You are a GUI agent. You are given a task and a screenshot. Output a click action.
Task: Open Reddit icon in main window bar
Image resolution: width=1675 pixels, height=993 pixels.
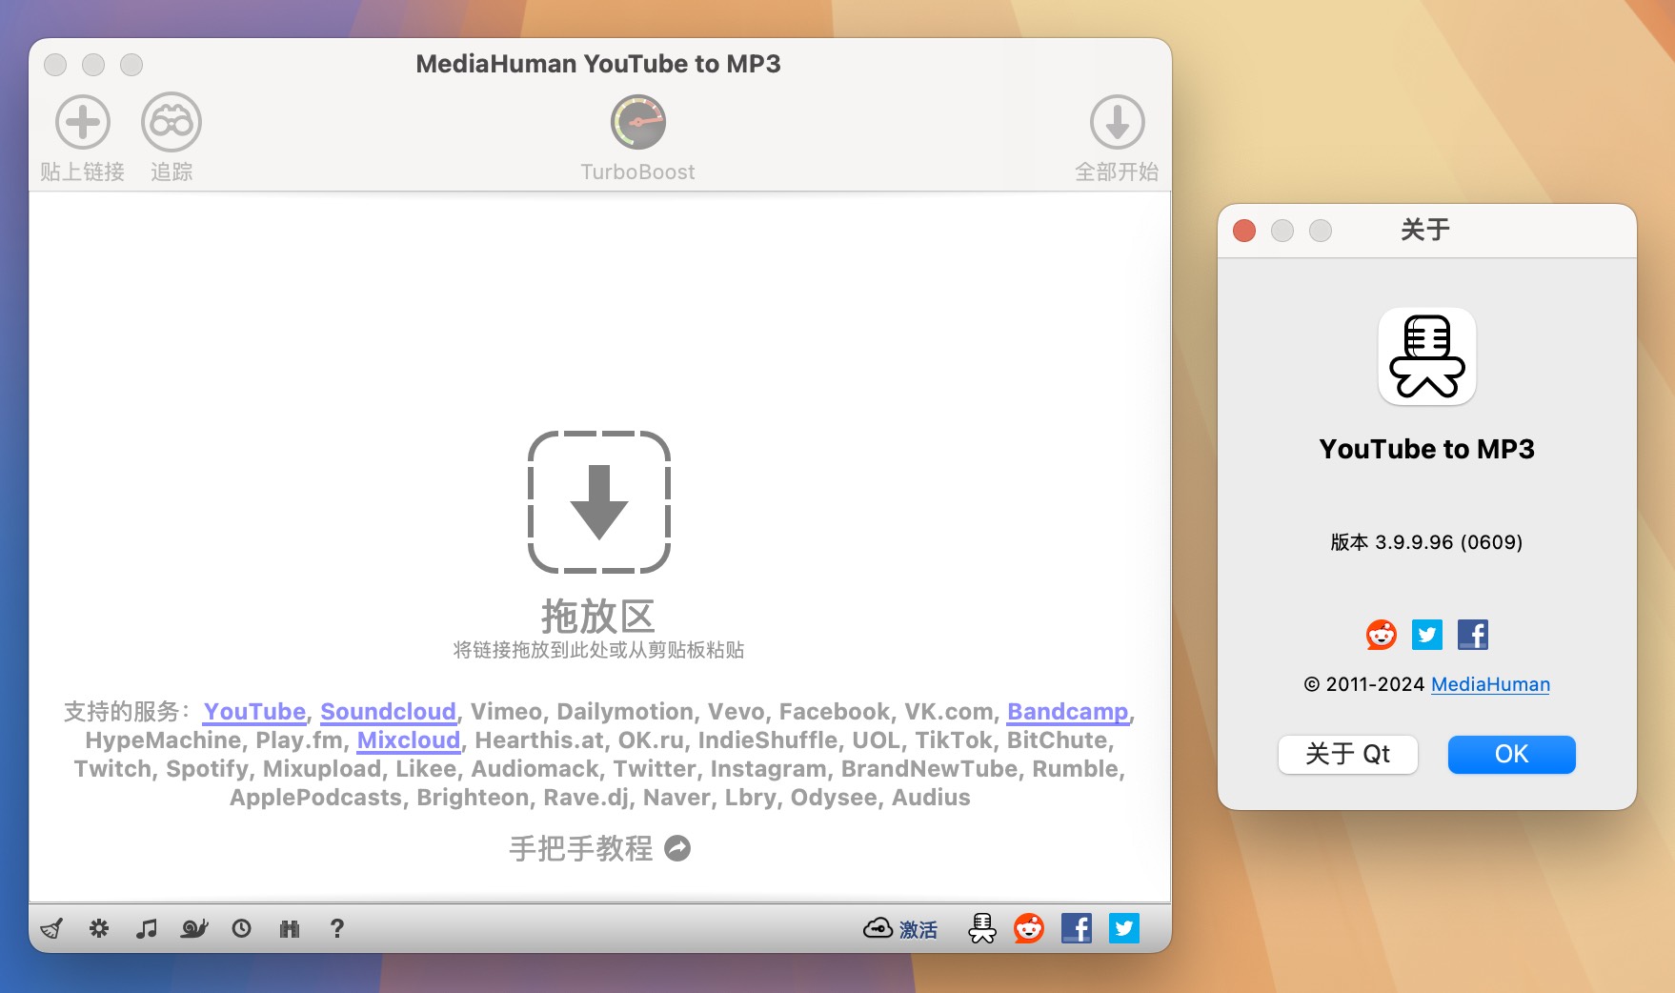1029,928
